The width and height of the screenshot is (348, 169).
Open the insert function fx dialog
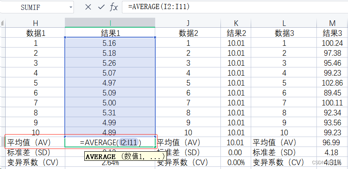(114, 7)
